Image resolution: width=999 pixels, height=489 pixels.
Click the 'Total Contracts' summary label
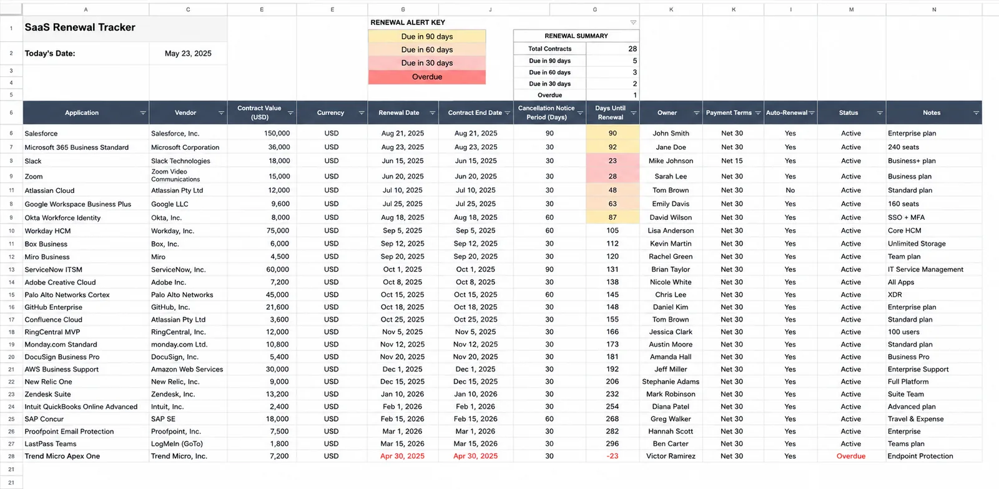pos(550,49)
